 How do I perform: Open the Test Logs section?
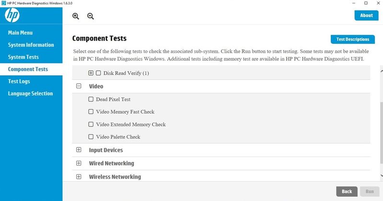click(19, 81)
